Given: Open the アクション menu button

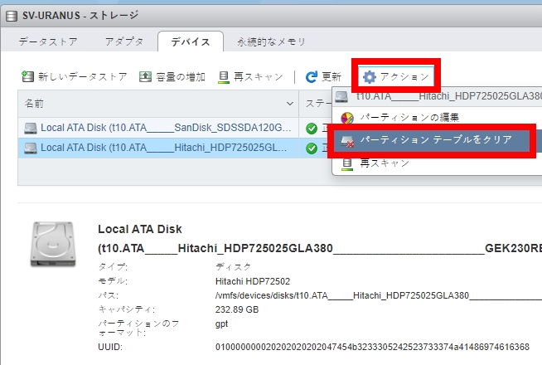Looking at the screenshot, I should coord(396,76).
